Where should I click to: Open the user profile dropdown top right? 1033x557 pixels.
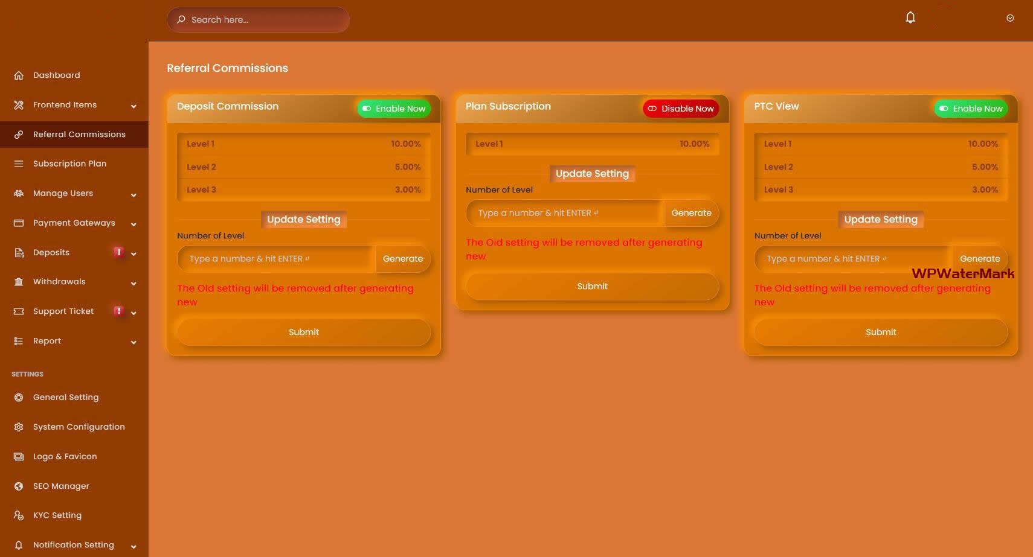point(1009,18)
